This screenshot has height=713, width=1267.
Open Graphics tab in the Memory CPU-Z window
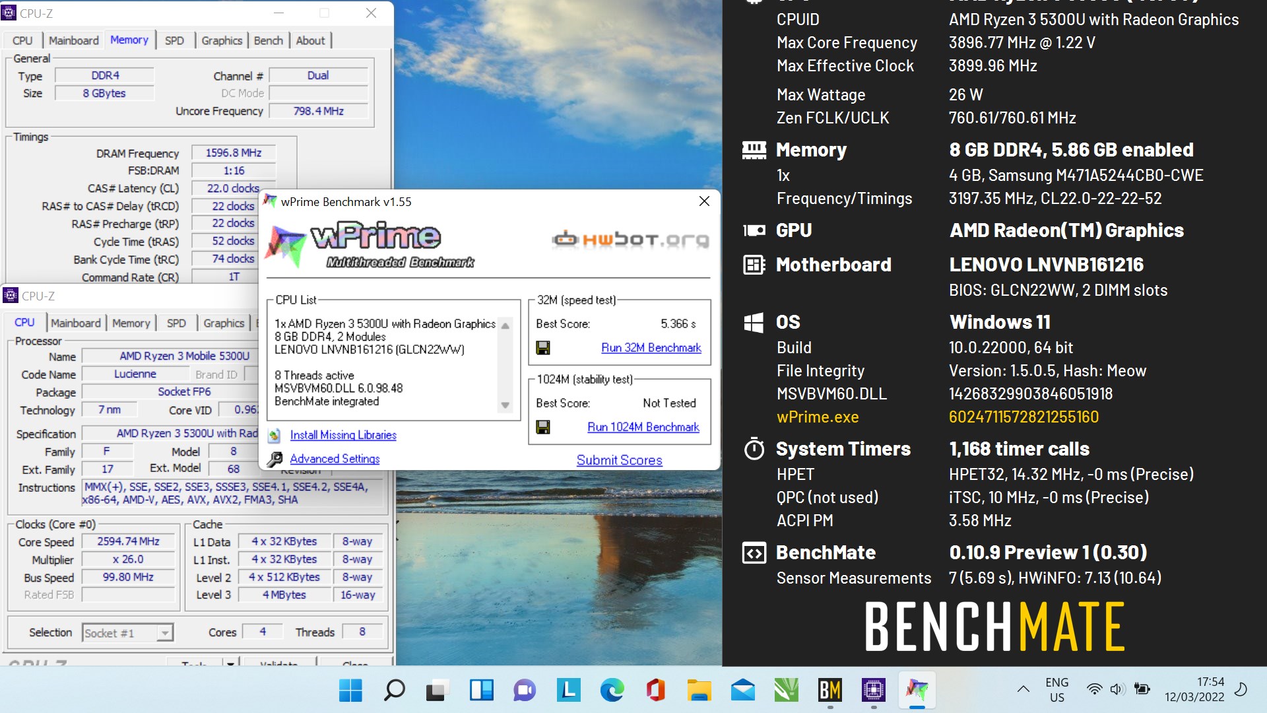[222, 40]
